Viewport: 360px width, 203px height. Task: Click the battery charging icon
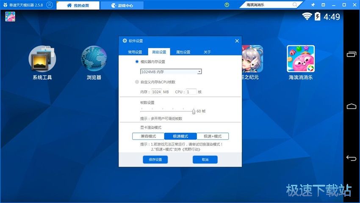click(317, 16)
